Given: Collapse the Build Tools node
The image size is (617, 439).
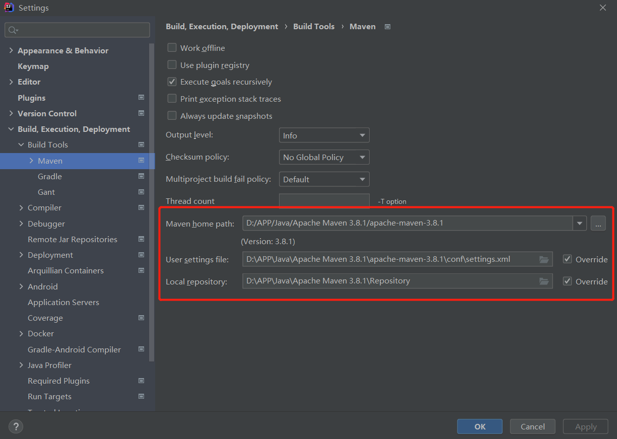Looking at the screenshot, I should point(21,144).
